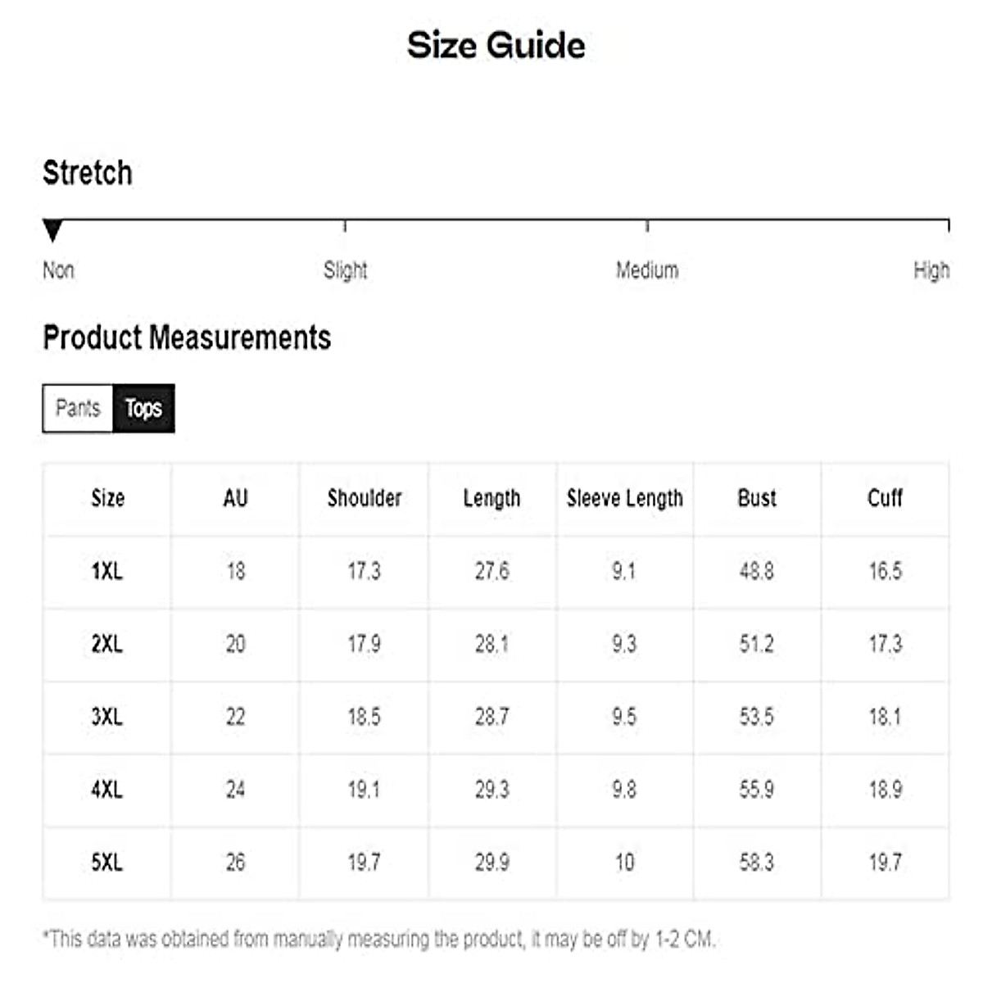Click the Size Guide title
The width and height of the screenshot is (983, 983).
pos(496,45)
